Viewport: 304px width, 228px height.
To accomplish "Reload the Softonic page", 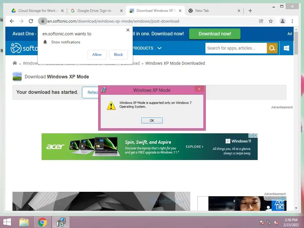I will (x=31, y=21).
